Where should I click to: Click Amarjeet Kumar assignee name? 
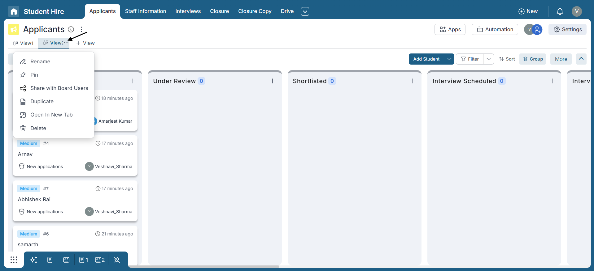coord(115,121)
